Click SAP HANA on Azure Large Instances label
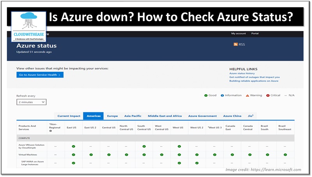This screenshot has width=312, height=177. (x=32, y=163)
